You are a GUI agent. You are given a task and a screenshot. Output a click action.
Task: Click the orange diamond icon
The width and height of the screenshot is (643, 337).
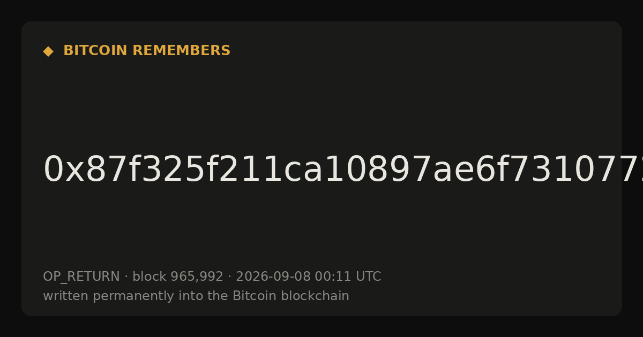click(x=48, y=51)
